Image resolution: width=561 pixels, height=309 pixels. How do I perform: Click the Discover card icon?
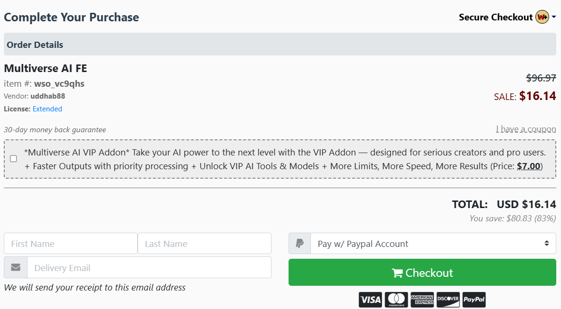(448, 300)
